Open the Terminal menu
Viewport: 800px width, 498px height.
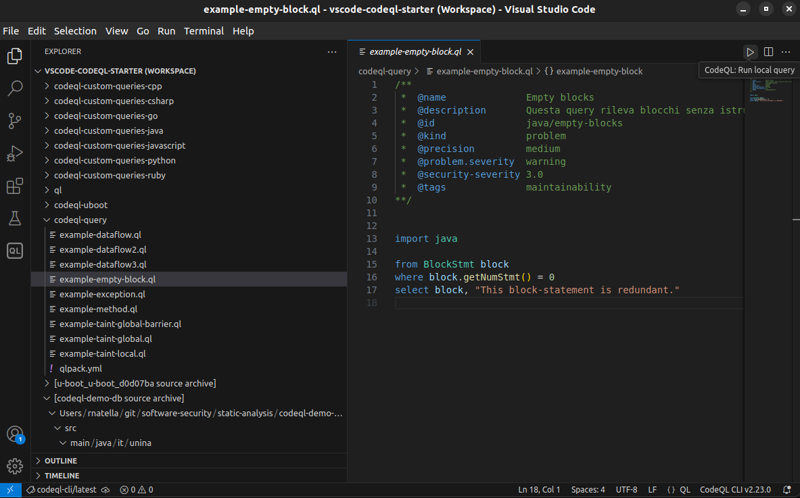point(204,31)
